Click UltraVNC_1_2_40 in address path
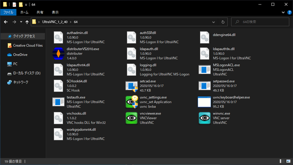This screenshot has width=293, height=165. 55,22
